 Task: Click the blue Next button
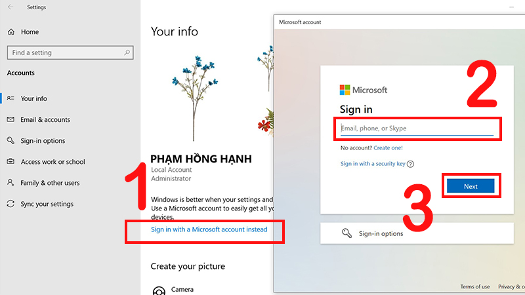coord(471,186)
